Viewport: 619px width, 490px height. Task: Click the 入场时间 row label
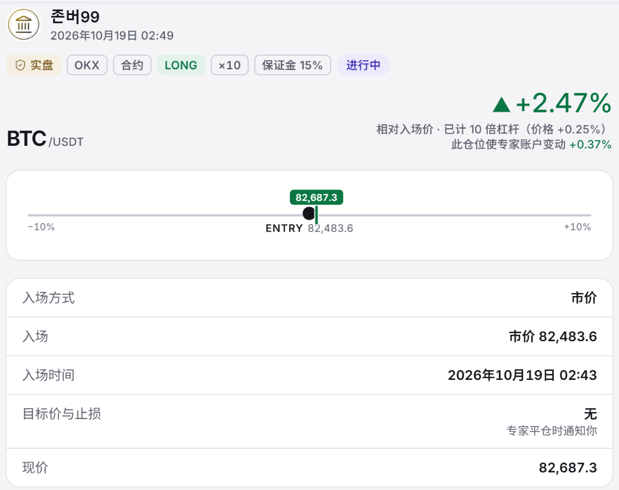pos(49,375)
